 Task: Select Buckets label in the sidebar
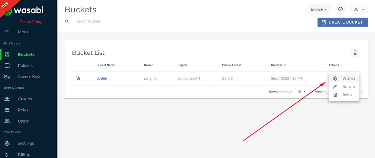click(26, 54)
